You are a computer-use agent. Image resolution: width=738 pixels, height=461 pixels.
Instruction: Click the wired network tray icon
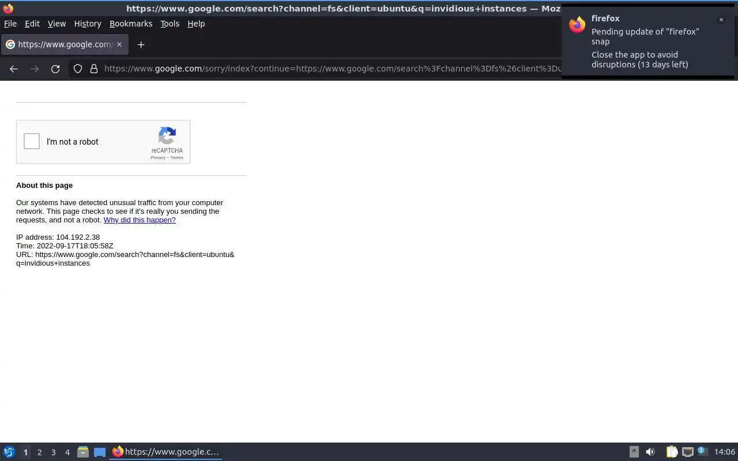[x=687, y=452]
